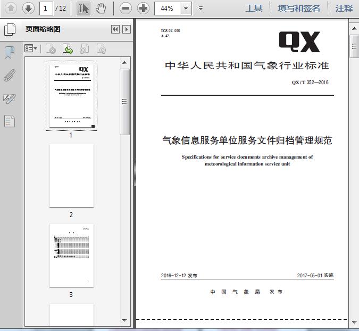
Task: Click the 页面缩略图 panel title
Action: coord(43,29)
